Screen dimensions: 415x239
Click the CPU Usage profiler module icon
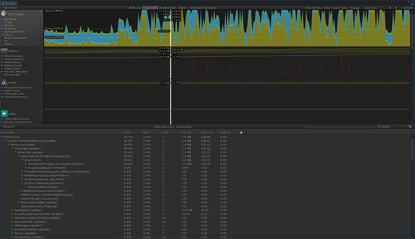[x=4, y=14]
